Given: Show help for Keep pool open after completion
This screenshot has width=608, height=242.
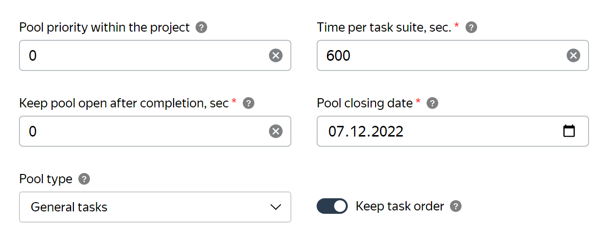Looking at the screenshot, I should 249,104.
